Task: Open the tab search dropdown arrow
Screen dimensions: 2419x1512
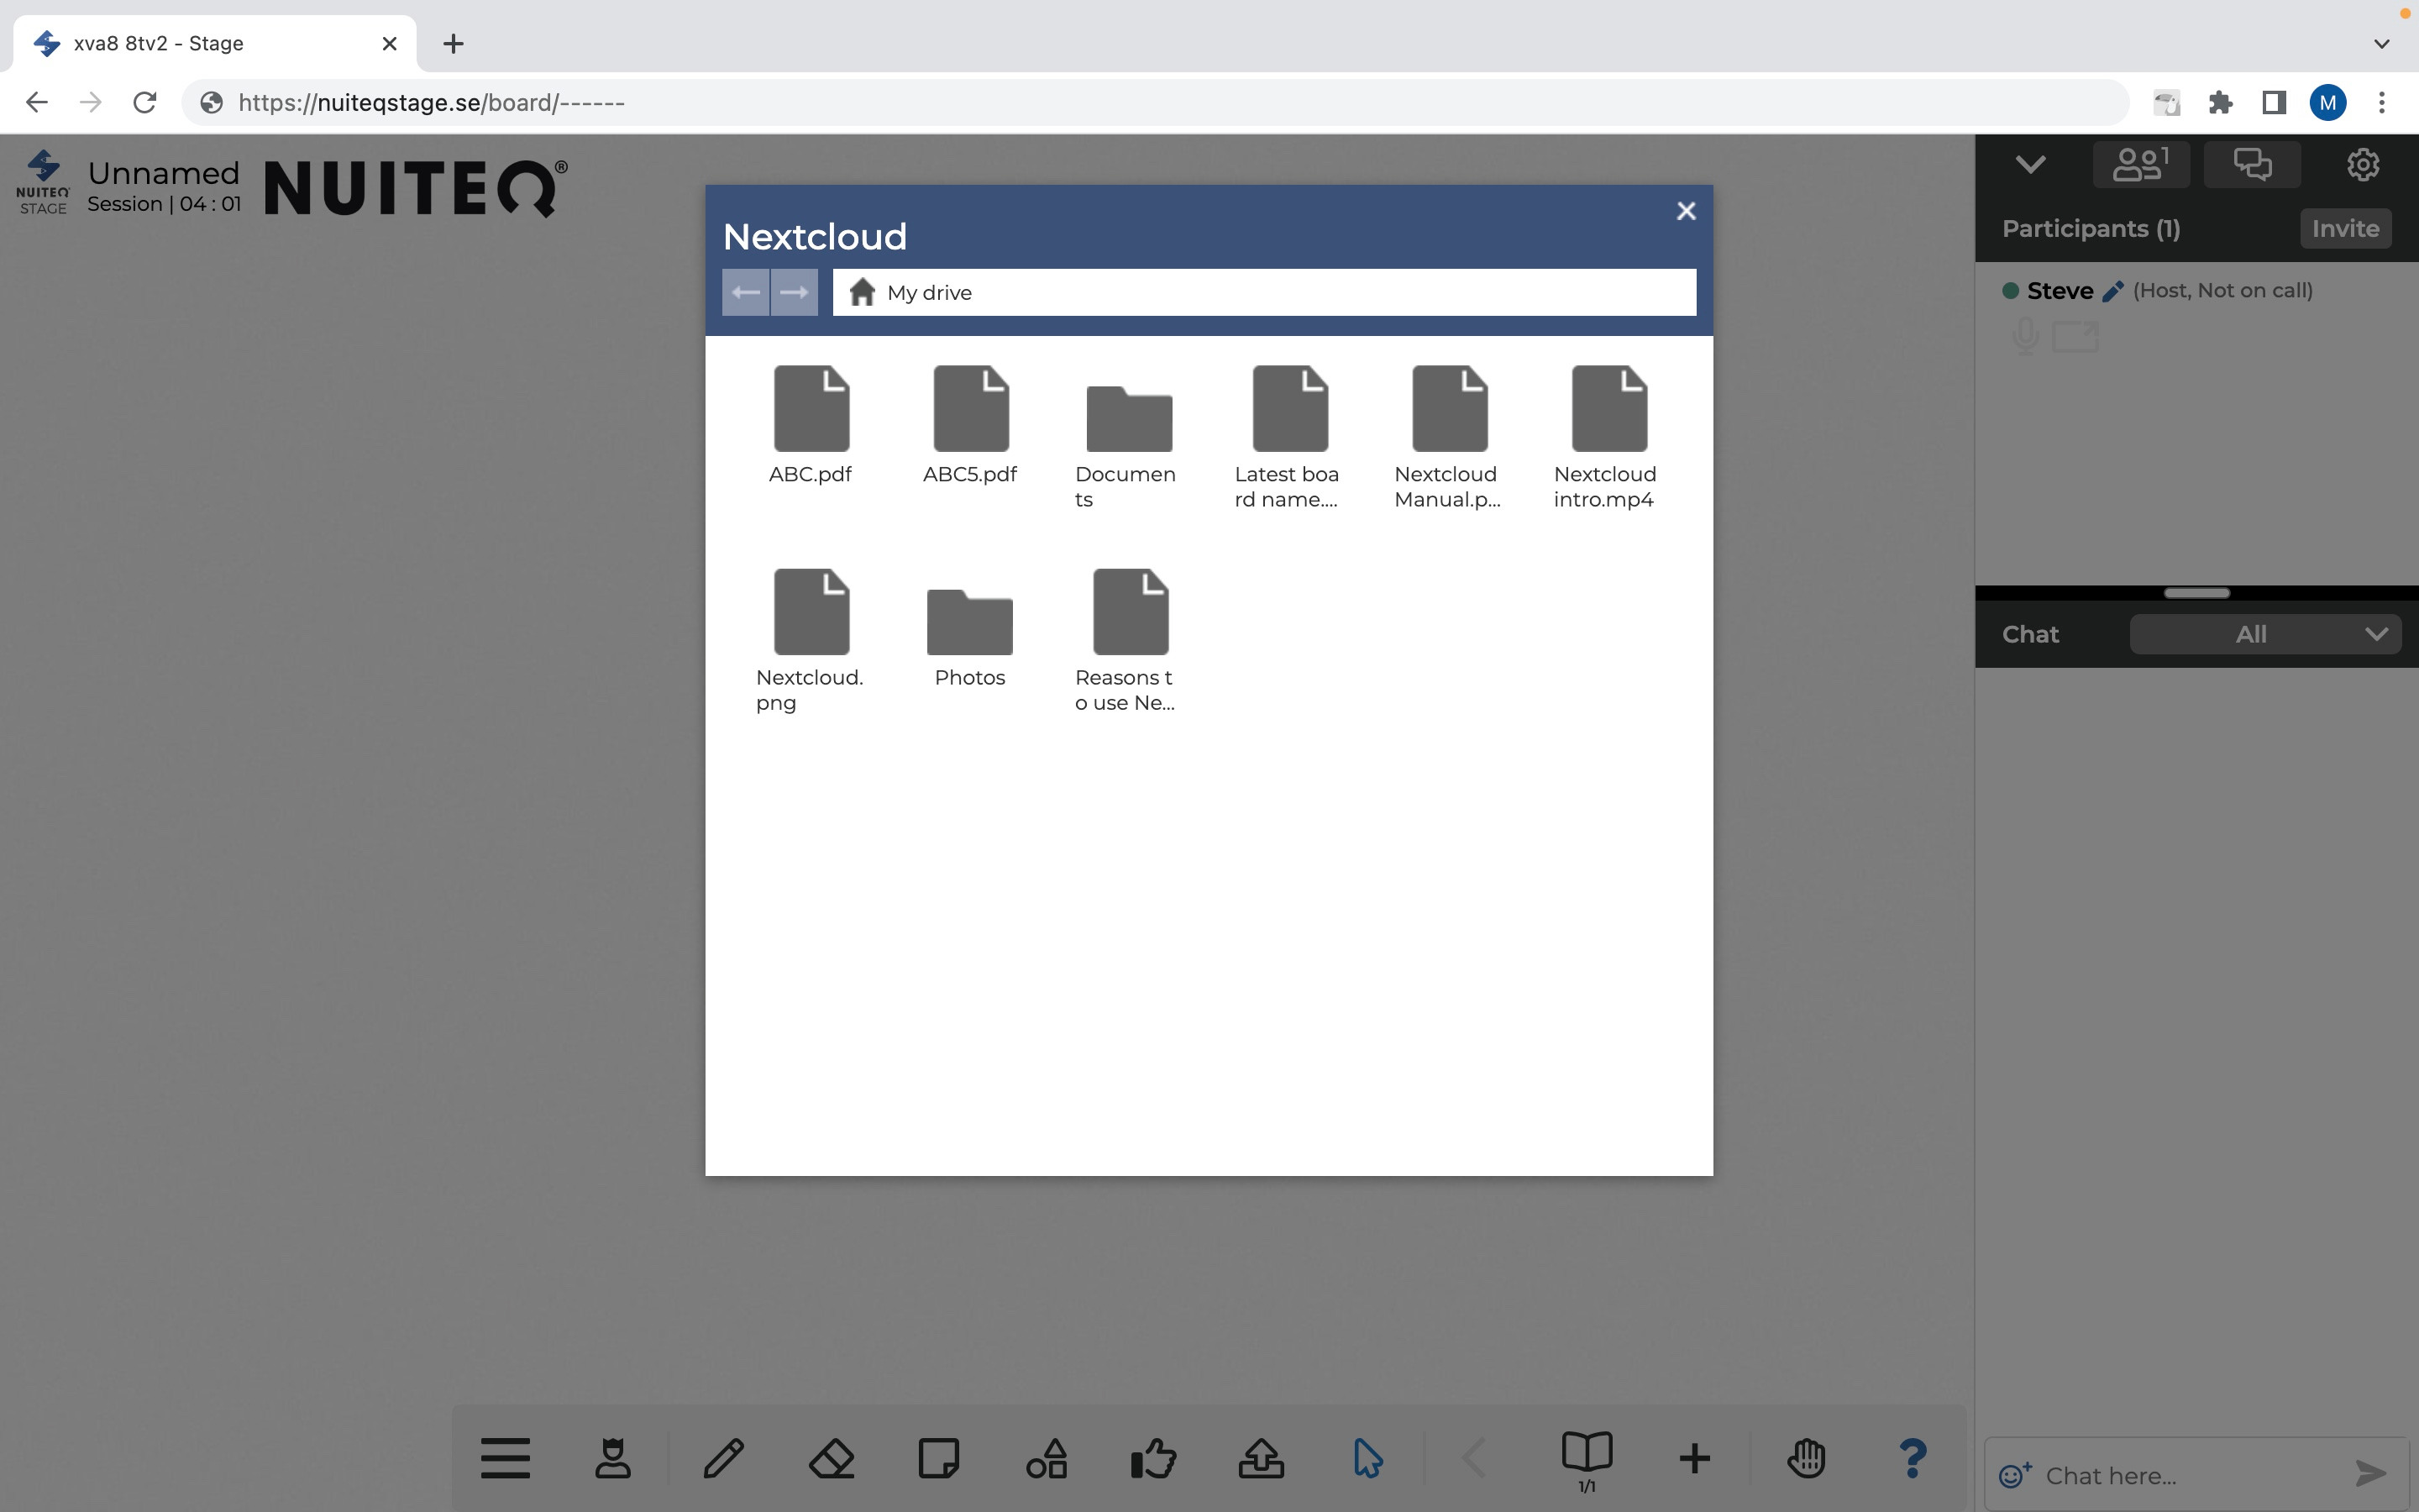Action: tap(2382, 43)
